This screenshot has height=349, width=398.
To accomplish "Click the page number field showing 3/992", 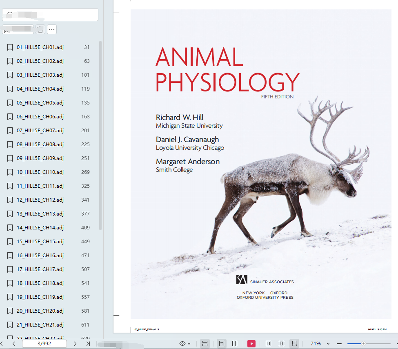I will pos(44,344).
